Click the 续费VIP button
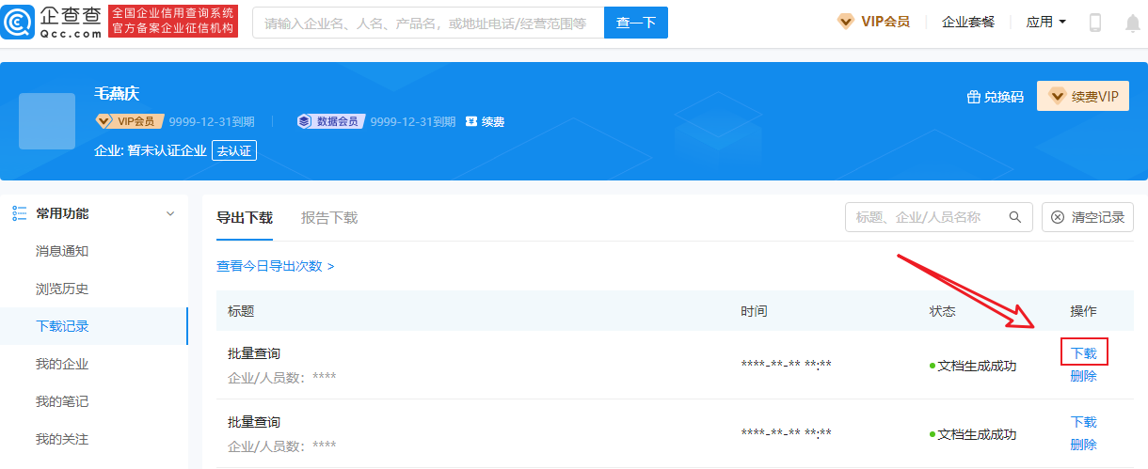Image resolution: width=1148 pixels, height=469 pixels. click(1083, 96)
